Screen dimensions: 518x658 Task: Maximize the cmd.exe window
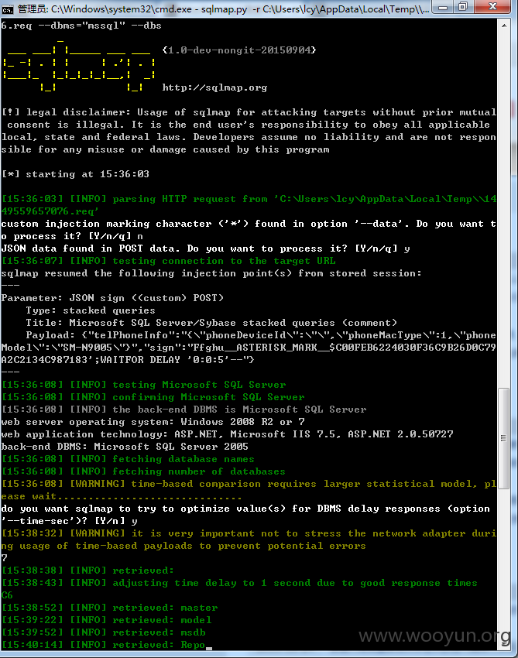coord(463,7)
